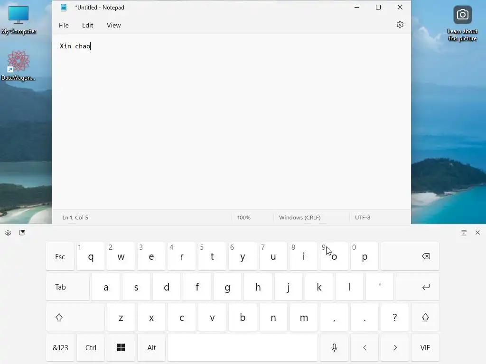Tap the m key
The height and width of the screenshot is (364, 486).
coord(303,317)
